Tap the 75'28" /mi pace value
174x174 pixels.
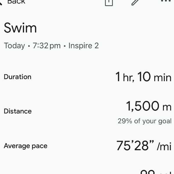(x=144, y=146)
